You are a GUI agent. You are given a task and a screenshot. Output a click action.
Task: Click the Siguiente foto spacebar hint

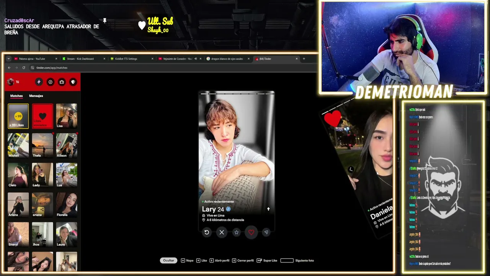[x=297, y=261]
